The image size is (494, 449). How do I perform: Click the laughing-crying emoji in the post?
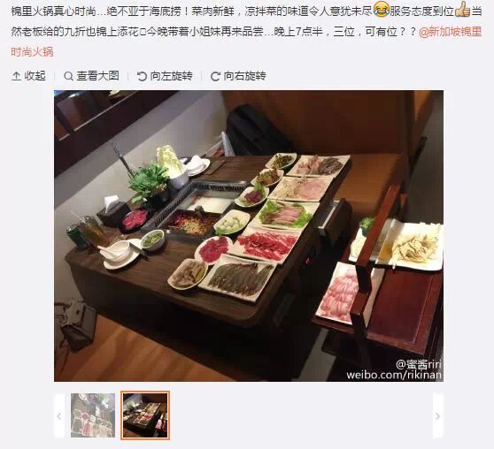[381, 10]
